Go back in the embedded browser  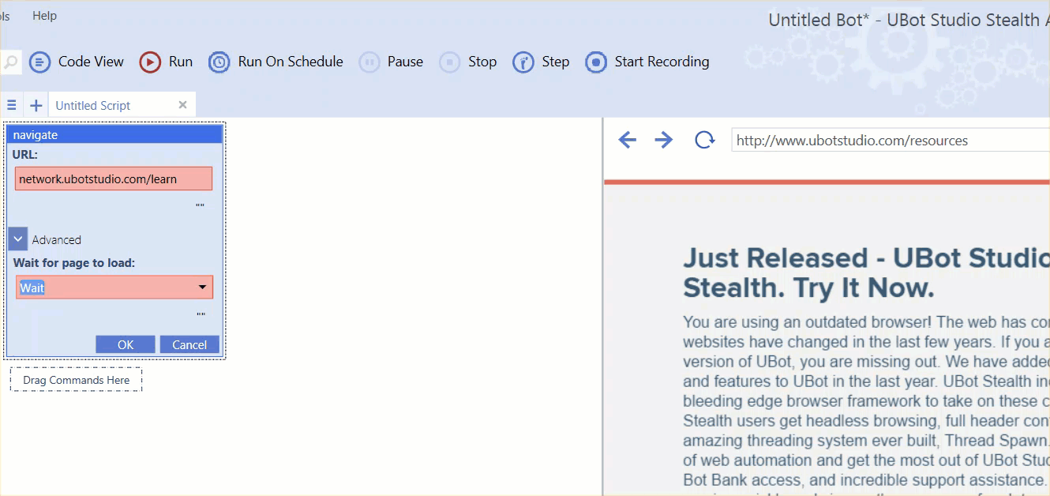[x=627, y=141]
